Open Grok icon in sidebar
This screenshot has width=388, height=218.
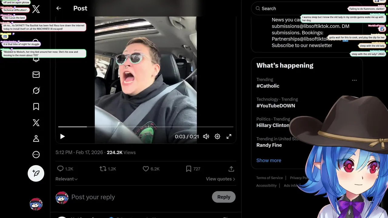tap(36, 91)
